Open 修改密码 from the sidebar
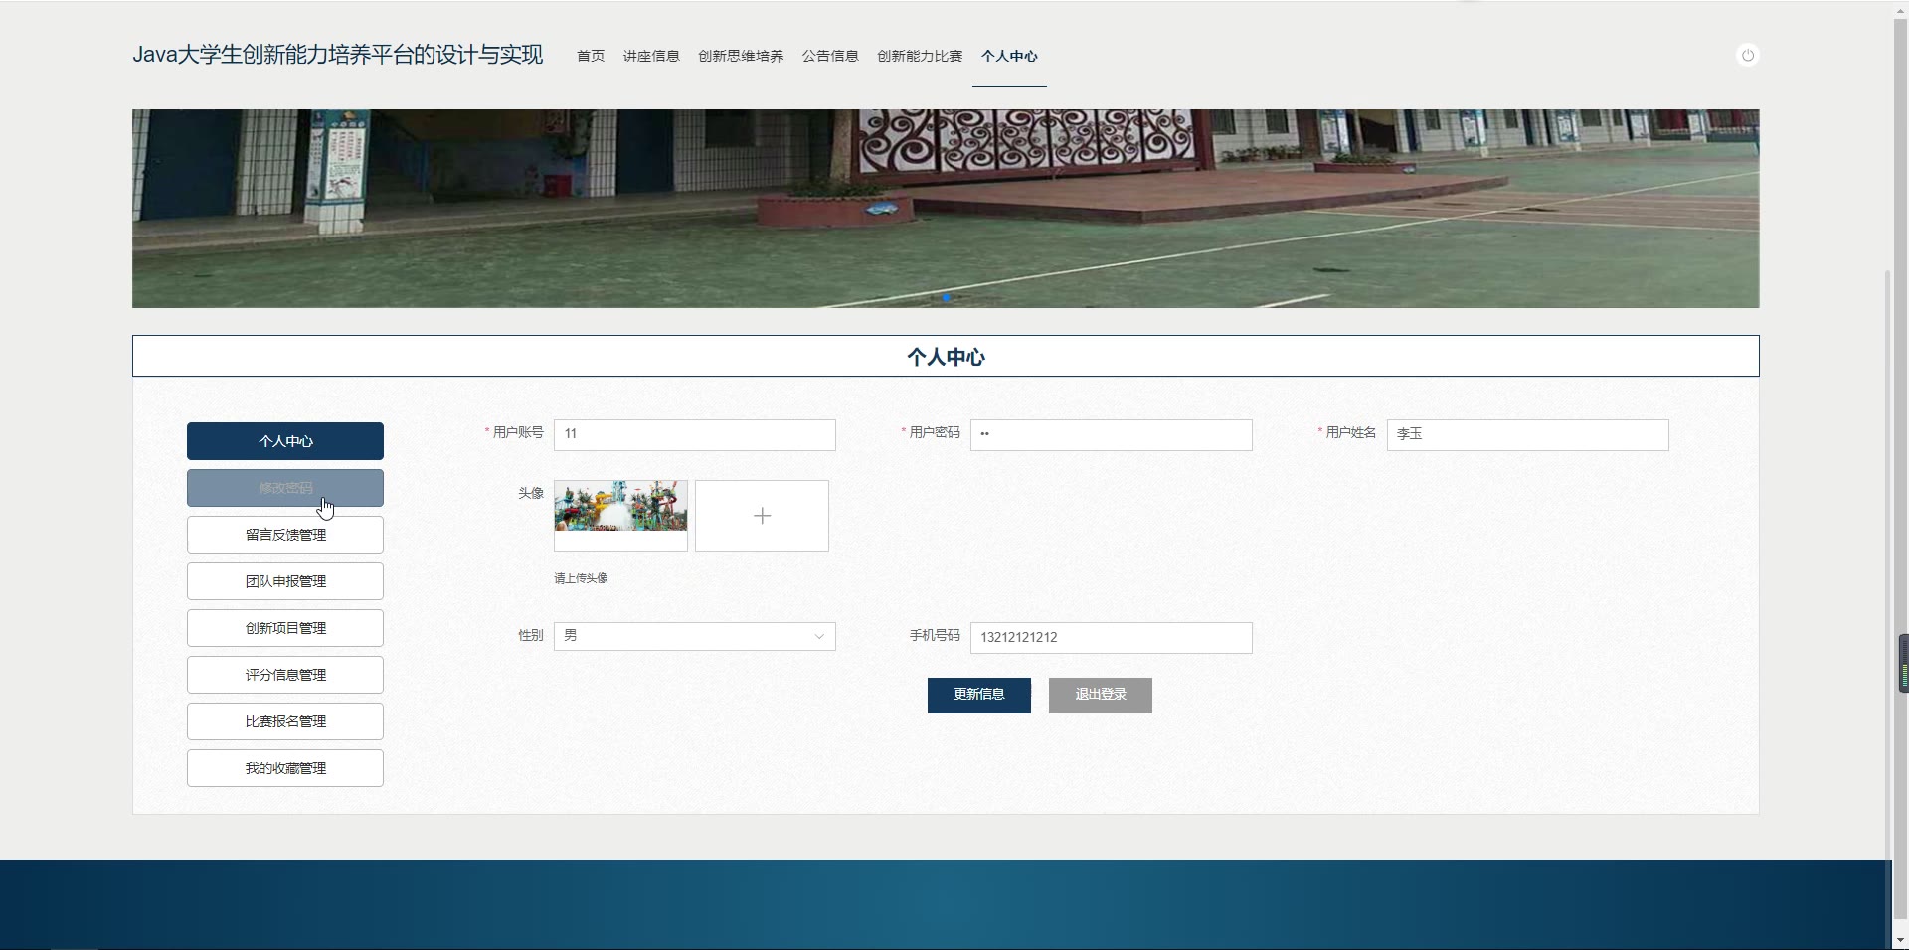Image resolution: width=1909 pixels, height=950 pixels. (285, 488)
